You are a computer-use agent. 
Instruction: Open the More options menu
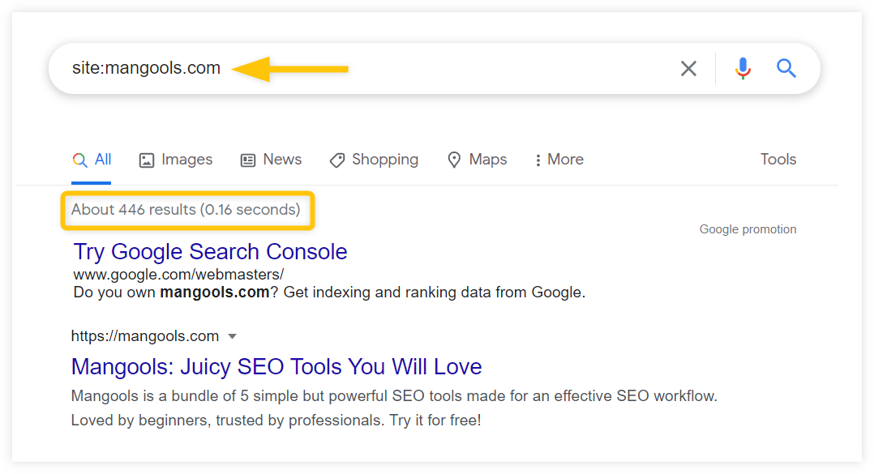[559, 160]
